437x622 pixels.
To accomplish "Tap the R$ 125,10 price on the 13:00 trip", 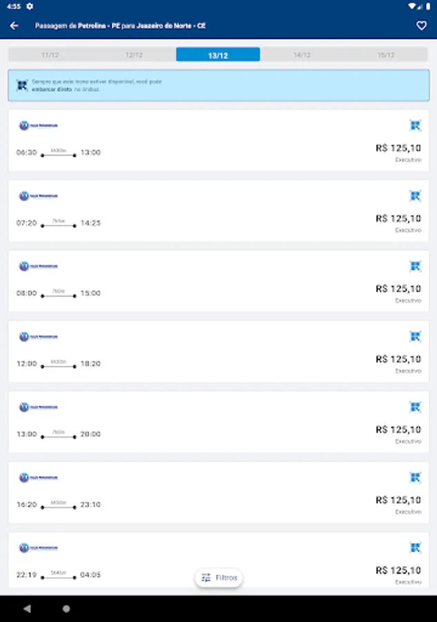I will click(398, 429).
